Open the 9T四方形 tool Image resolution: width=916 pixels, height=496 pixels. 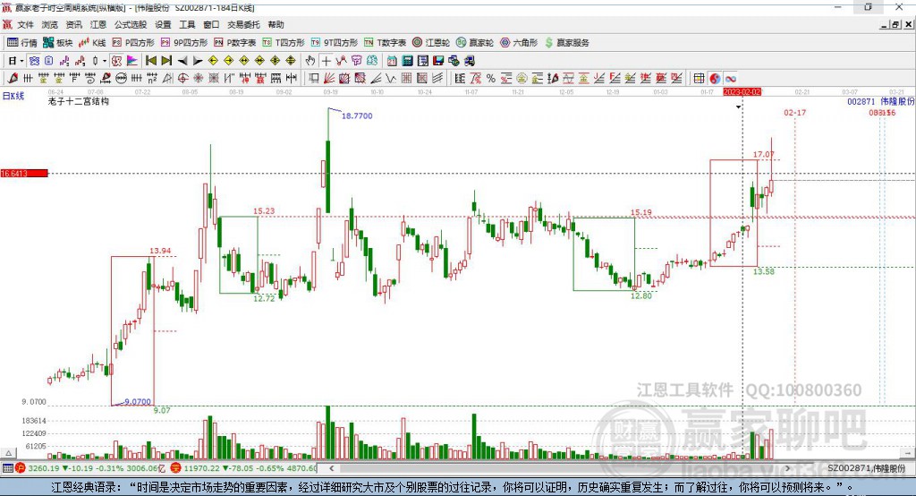[335, 43]
